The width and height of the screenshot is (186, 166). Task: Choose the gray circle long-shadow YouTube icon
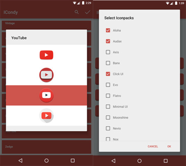pos(46,116)
